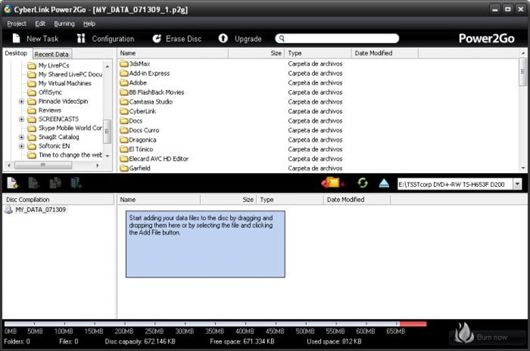Click the Garfield folder icon
530x351 pixels.
point(124,168)
